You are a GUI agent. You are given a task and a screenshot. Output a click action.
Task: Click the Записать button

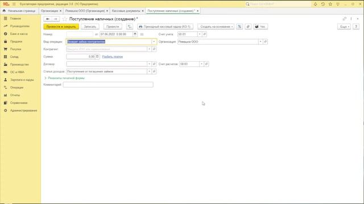90,27
